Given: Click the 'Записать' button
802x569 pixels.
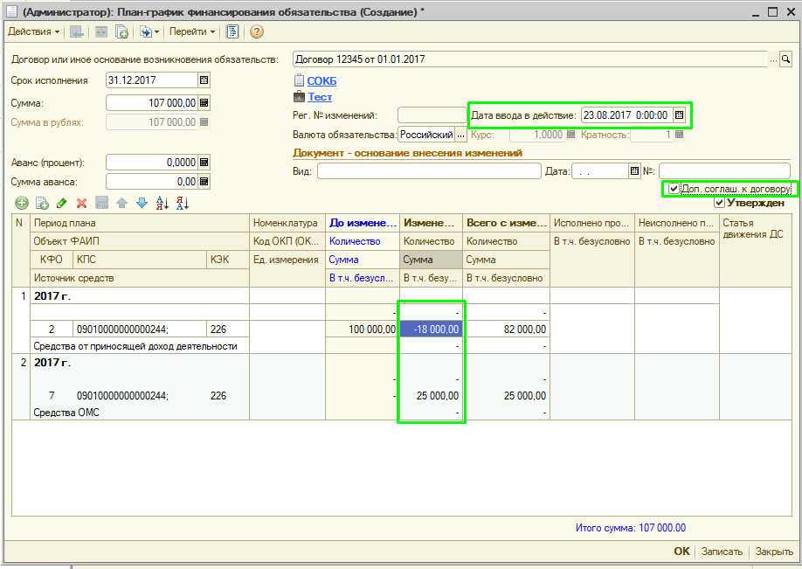Looking at the screenshot, I should pyautogui.click(x=722, y=552).
